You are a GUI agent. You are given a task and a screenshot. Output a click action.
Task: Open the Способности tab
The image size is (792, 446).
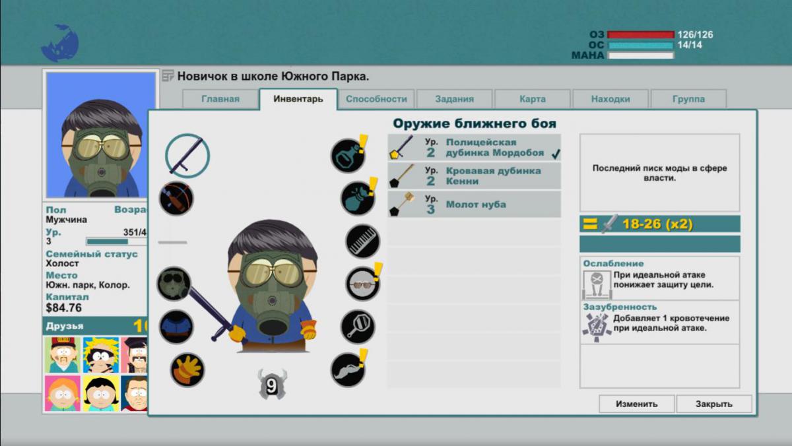[376, 99]
